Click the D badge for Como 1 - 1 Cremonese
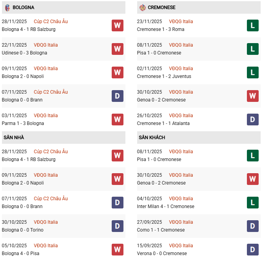 253,226
